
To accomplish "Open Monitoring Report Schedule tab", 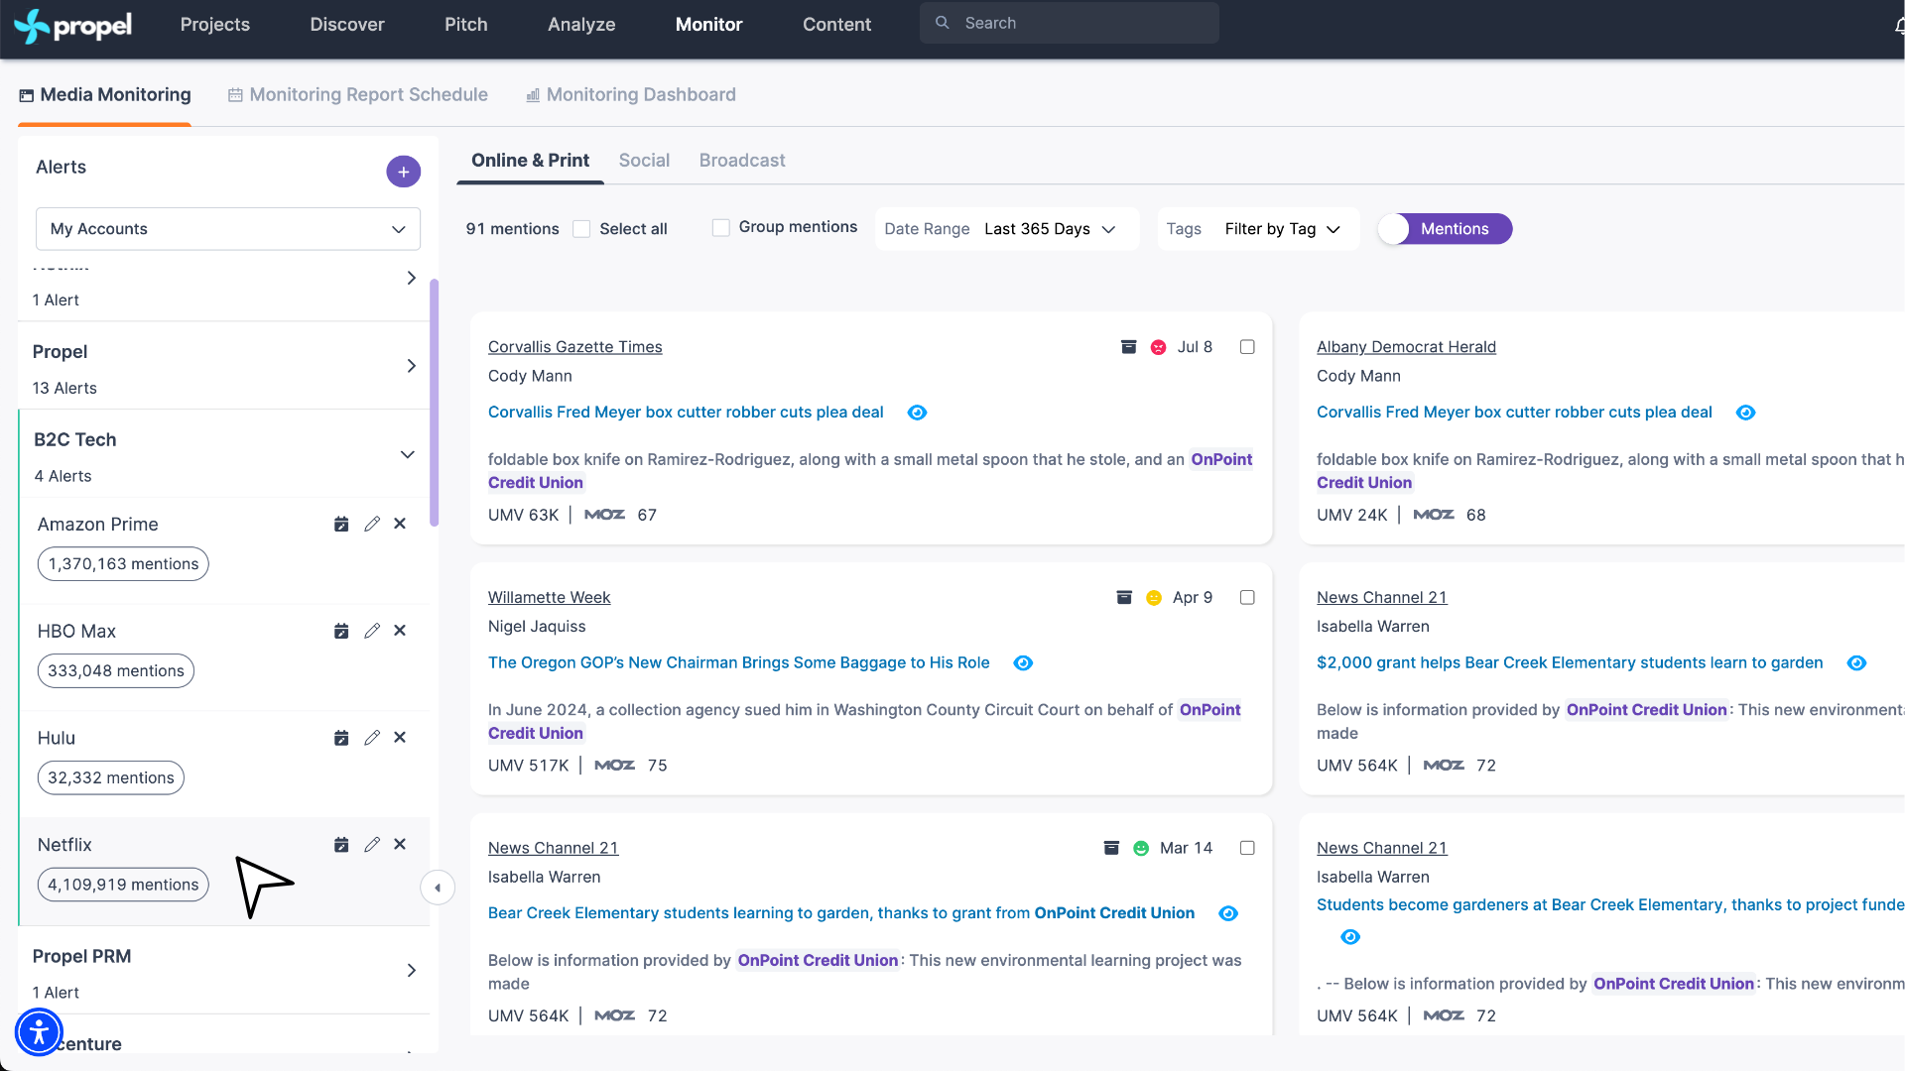I will point(358,95).
